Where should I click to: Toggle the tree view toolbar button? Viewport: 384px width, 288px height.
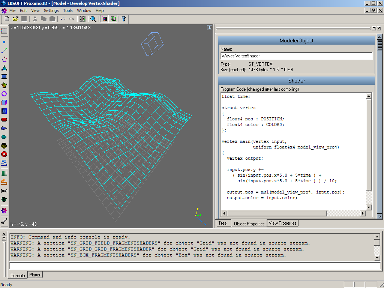[105, 19]
